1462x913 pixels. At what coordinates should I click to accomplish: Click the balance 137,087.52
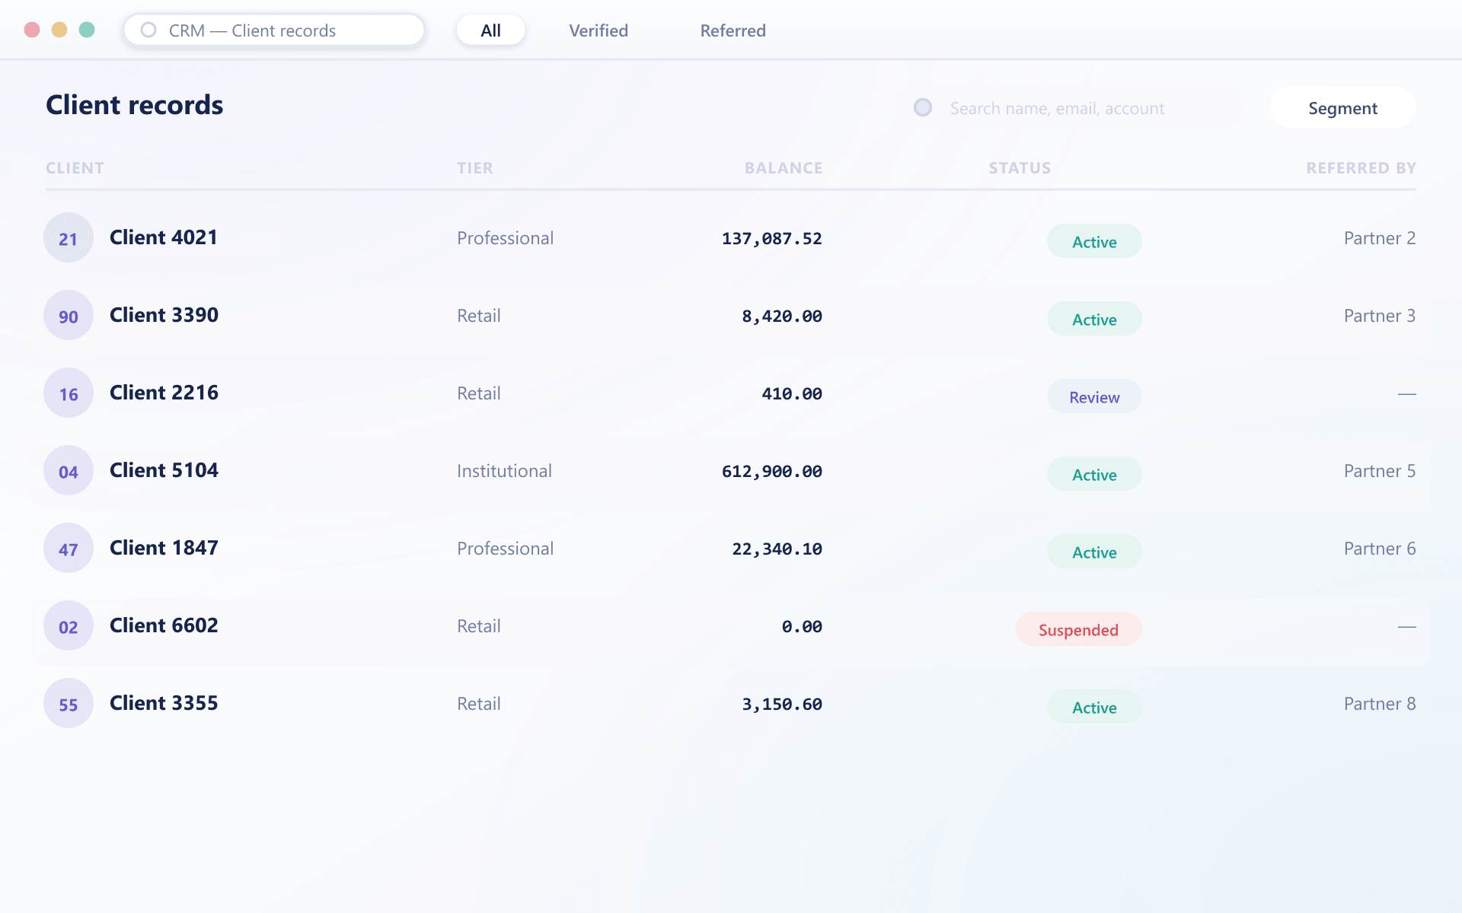pos(771,239)
